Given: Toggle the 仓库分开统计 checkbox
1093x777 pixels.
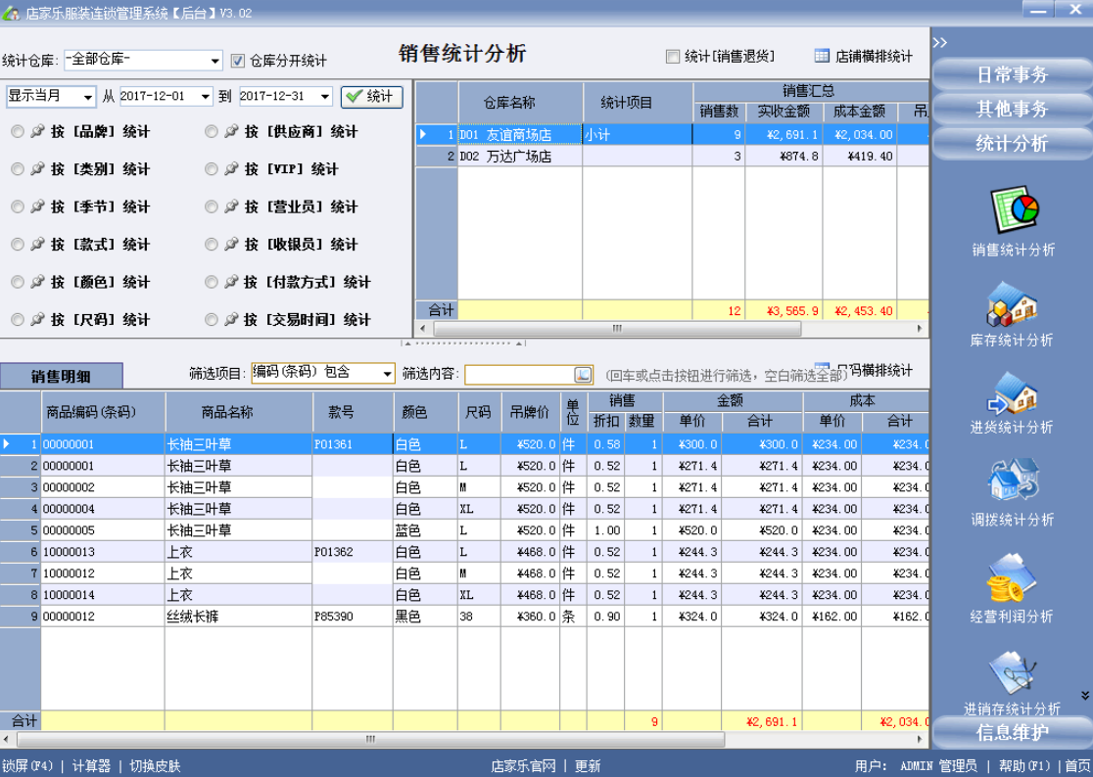Looking at the screenshot, I should tap(237, 61).
